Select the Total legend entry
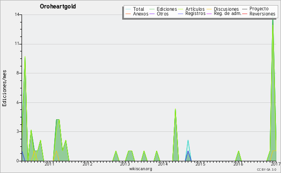Viewport: 281px width, 173px height. click(x=139, y=9)
